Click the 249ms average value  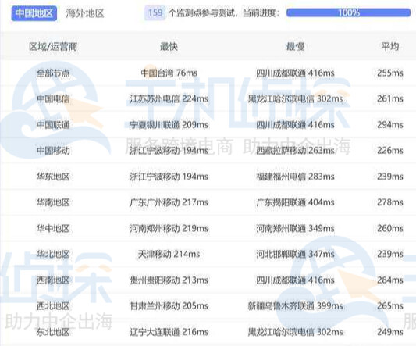click(x=390, y=332)
